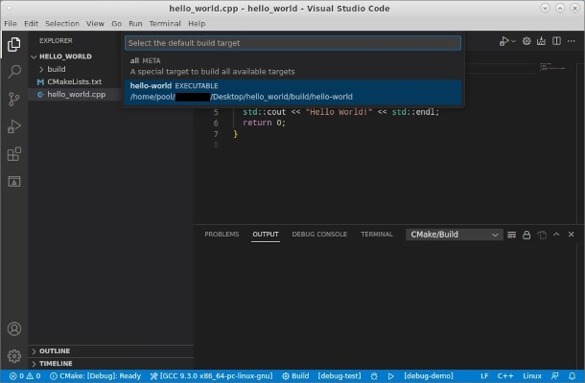585x383 pixels.
Task: Open the CMake view in activity bar
Action: (14, 182)
